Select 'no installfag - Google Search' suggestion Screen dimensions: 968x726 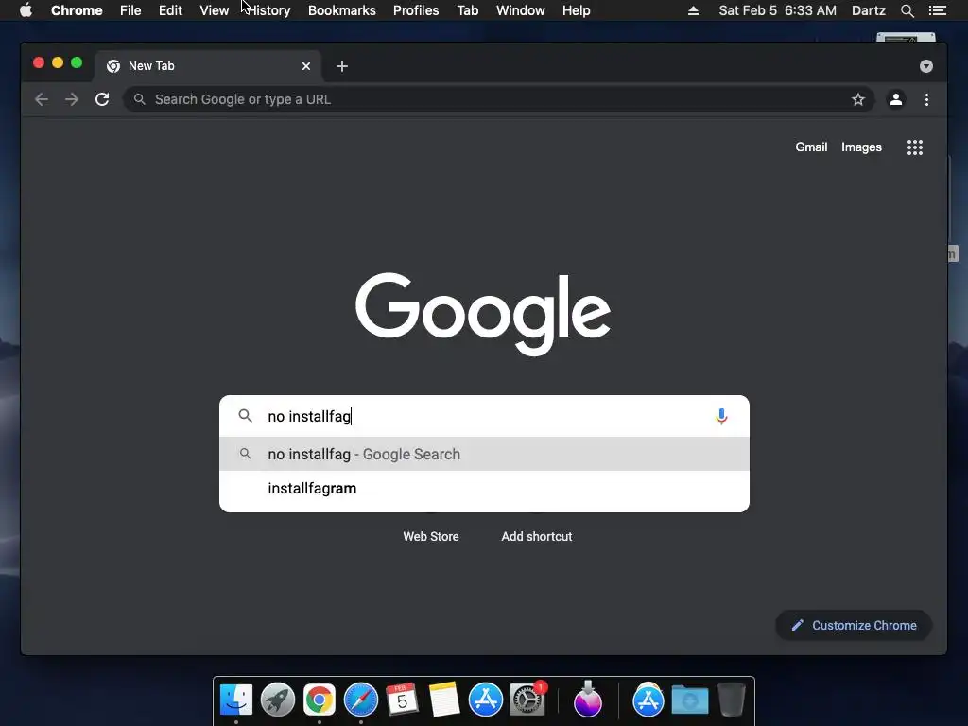(x=484, y=455)
